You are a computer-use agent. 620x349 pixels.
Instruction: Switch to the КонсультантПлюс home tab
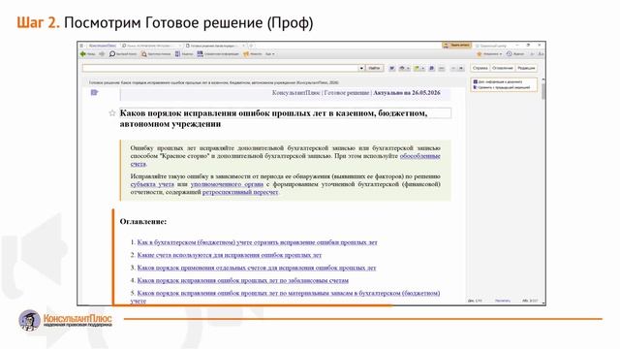[102, 46]
